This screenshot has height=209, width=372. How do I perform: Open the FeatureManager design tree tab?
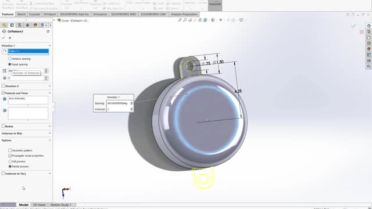(x=4, y=25)
